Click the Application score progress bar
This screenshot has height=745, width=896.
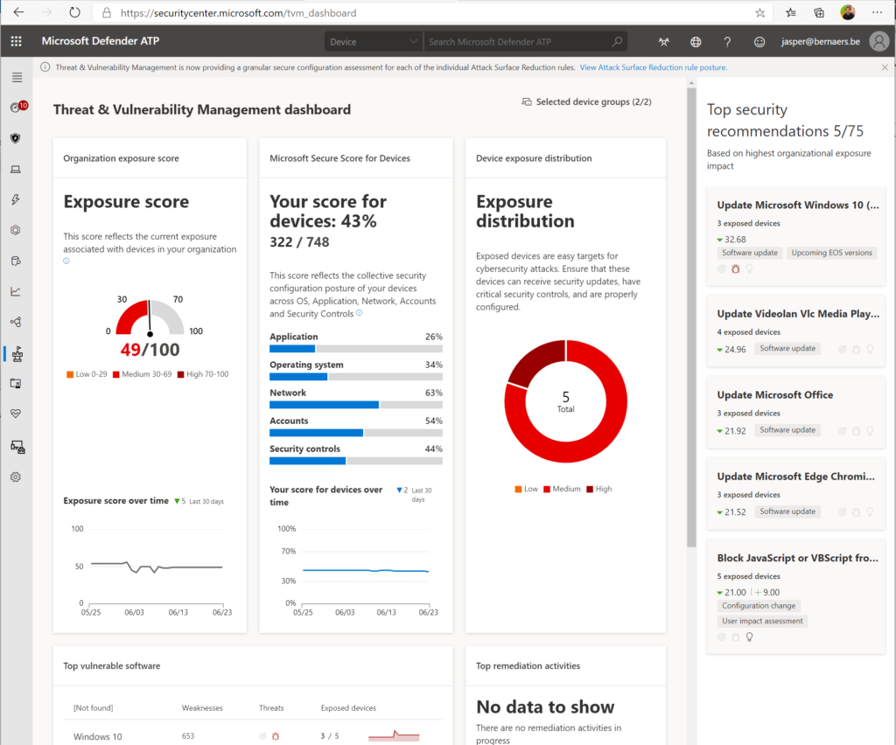pos(356,349)
